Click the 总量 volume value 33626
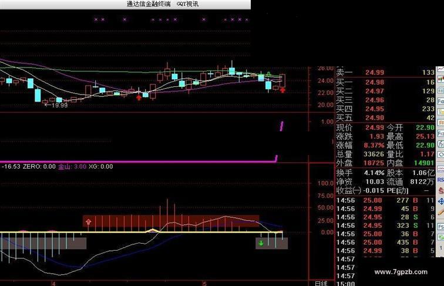Image resolution: width=444 pixels, height=286 pixels. (x=374, y=154)
